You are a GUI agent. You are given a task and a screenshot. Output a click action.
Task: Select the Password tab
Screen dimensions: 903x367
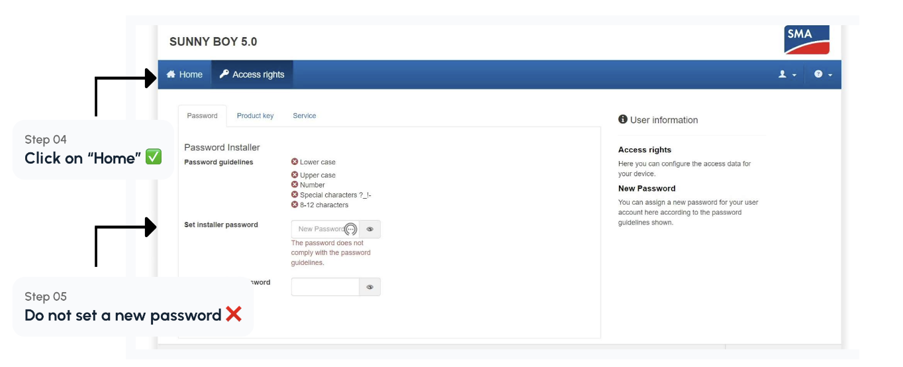tap(202, 116)
